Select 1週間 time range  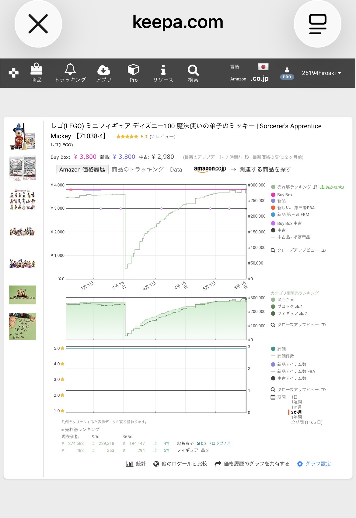pos(296,402)
